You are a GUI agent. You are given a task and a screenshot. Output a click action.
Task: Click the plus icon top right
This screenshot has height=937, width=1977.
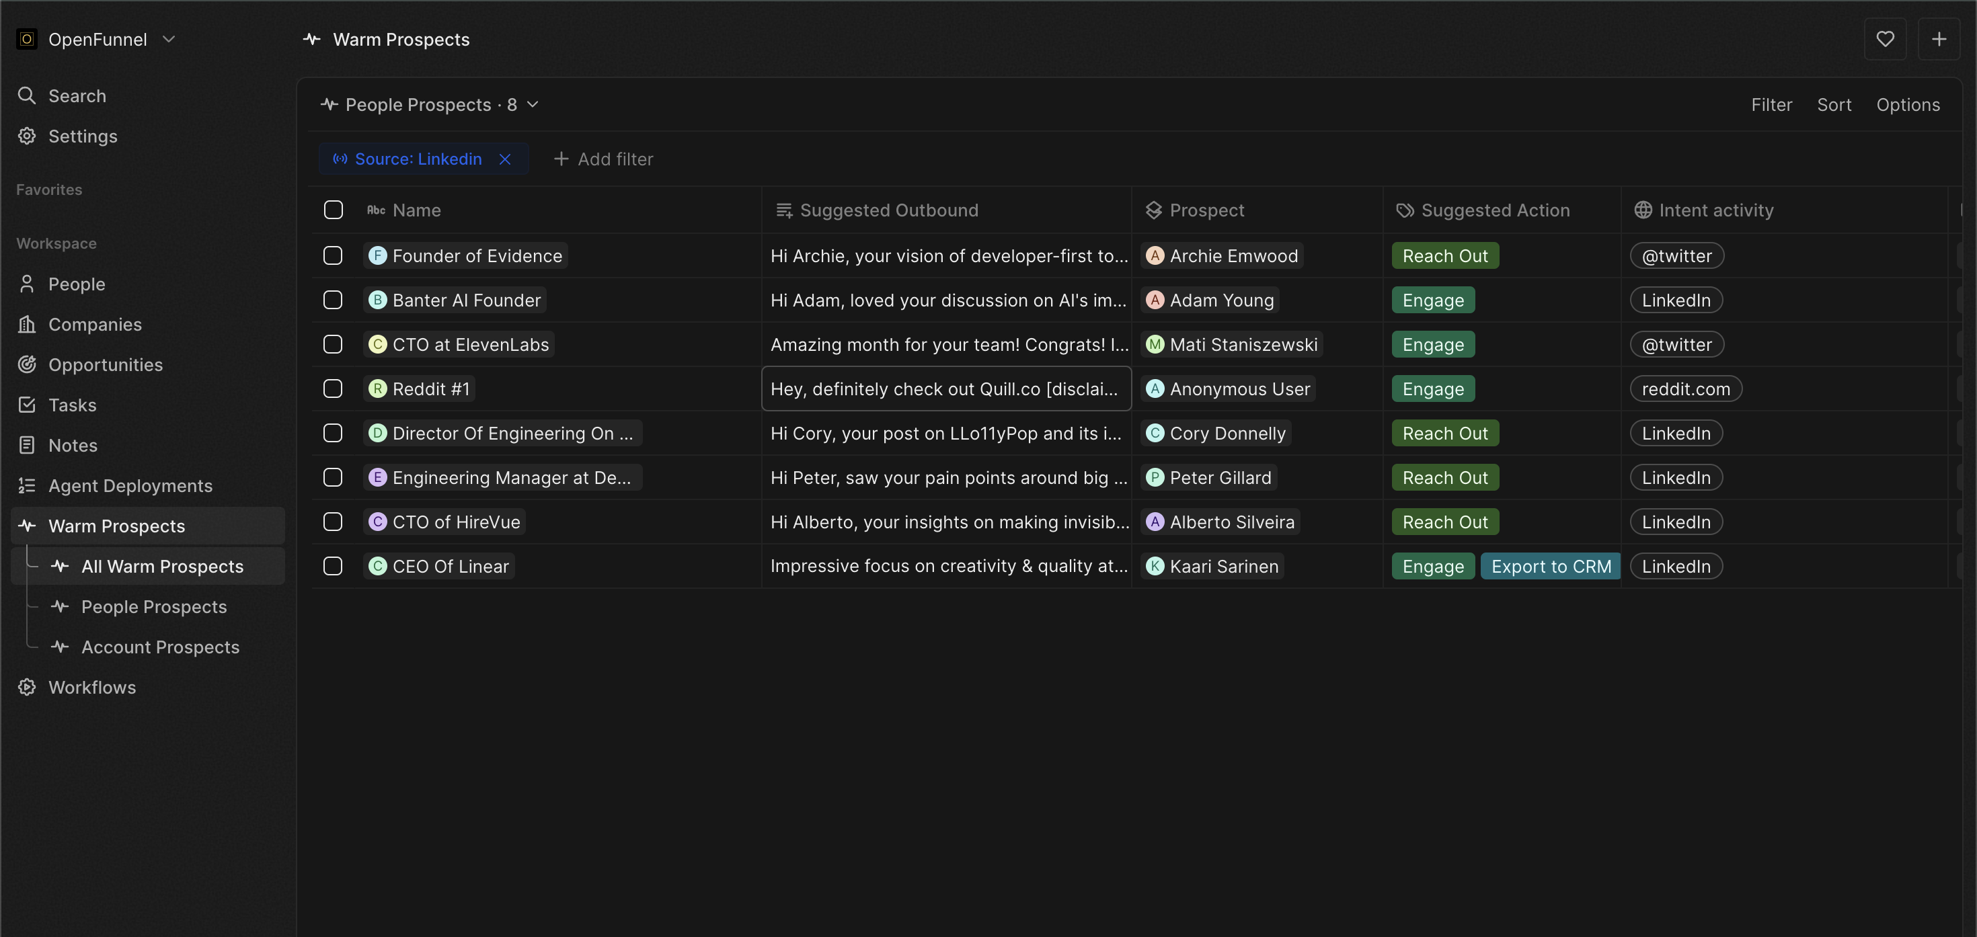click(x=1939, y=39)
